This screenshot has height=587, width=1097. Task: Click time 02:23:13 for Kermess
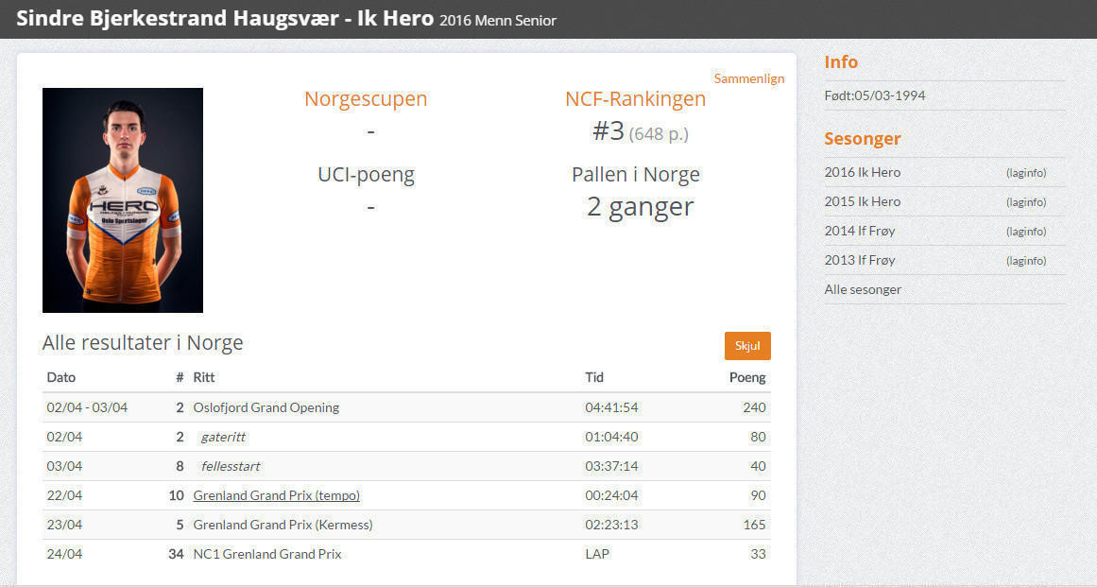click(x=611, y=525)
